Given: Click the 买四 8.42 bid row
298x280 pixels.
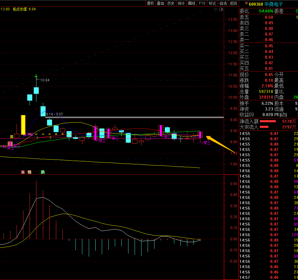Looking at the screenshot, I should [x=268, y=63].
